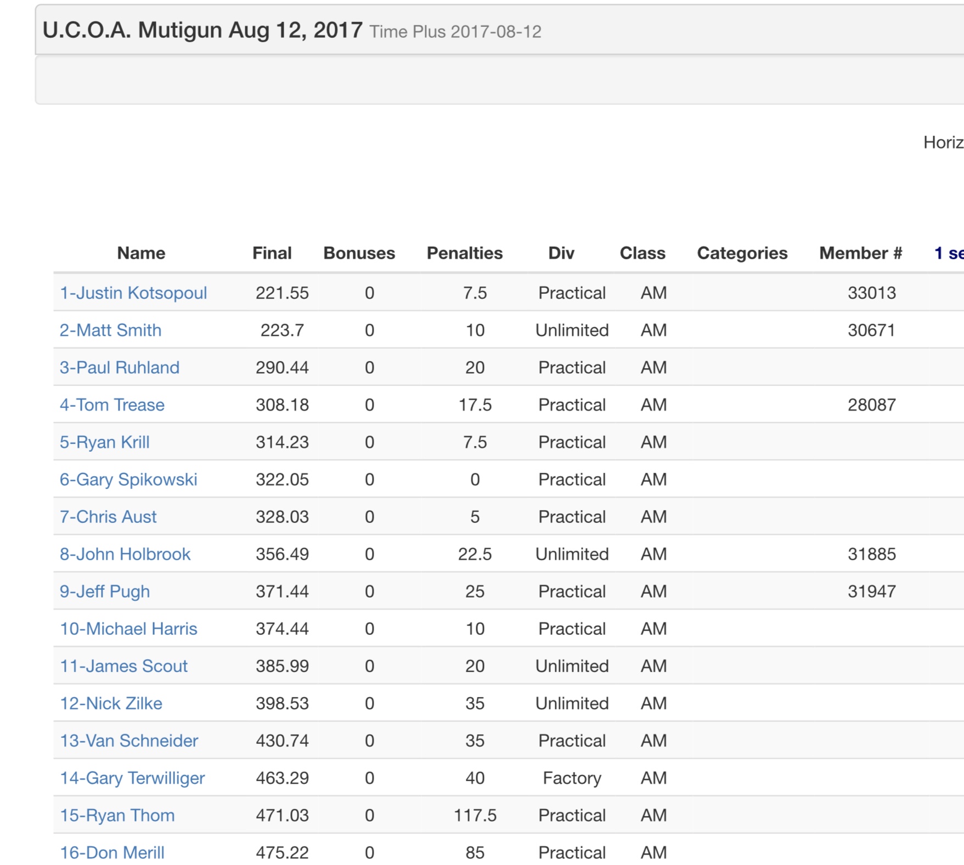Open competitor link 10-Michael Harris

128,629
